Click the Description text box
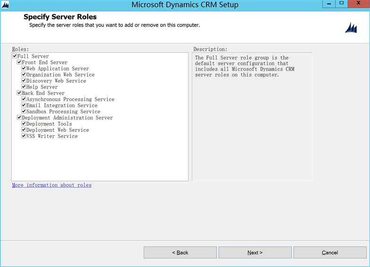The height and width of the screenshot is (267, 370). 252,117
